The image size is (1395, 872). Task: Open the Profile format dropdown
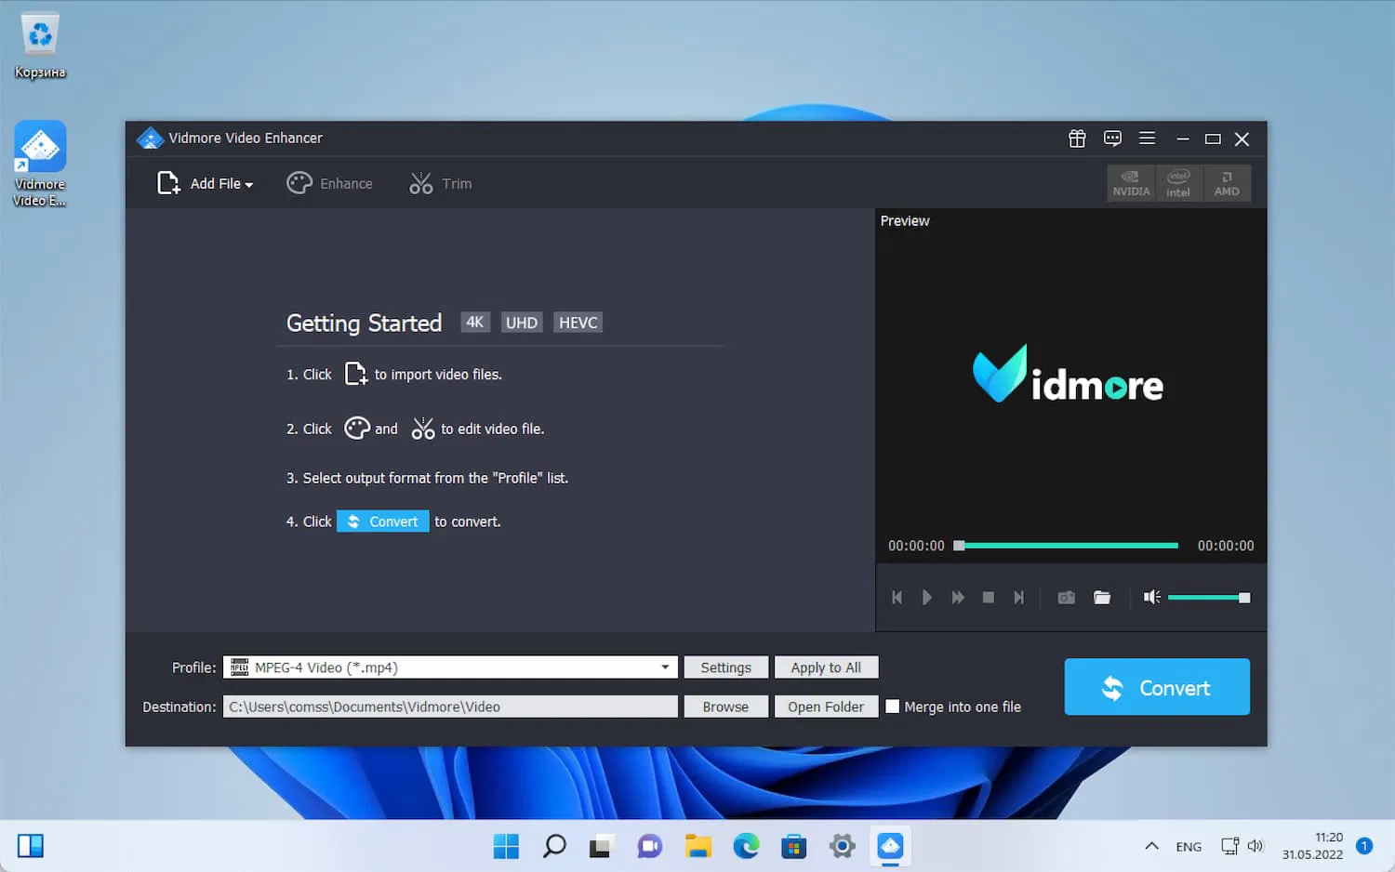450,667
